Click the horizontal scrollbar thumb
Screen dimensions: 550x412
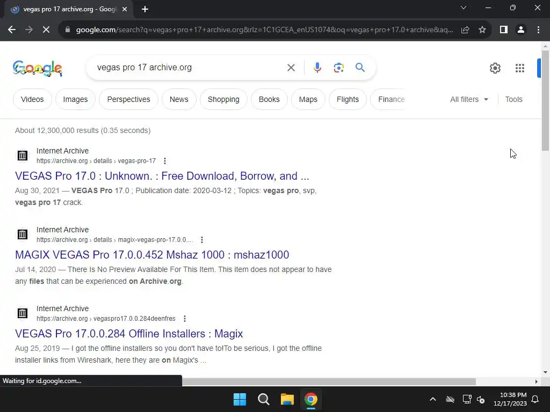pos(329,381)
